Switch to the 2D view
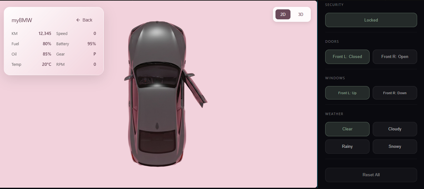 (x=283, y=14)
